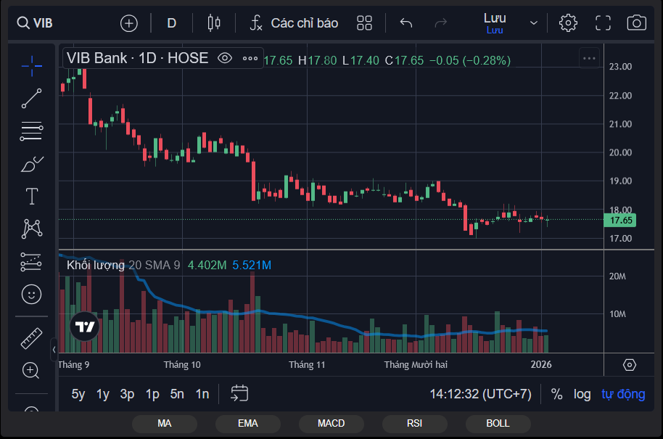Take a chart snapshot with camera icon

pos(636,22)
